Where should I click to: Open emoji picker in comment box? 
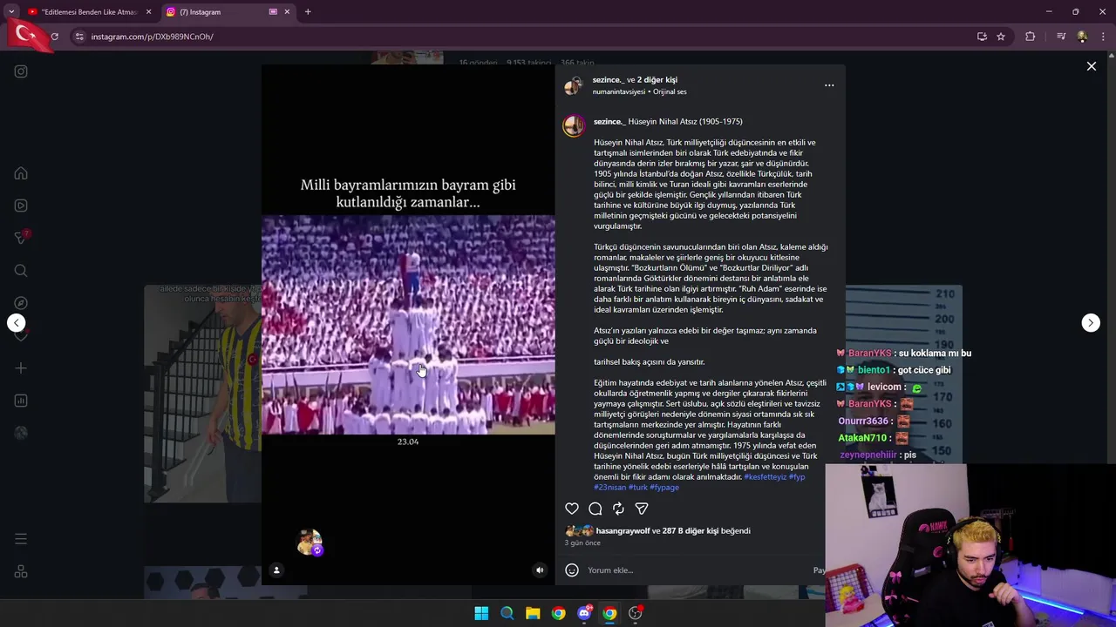(572, 570)
